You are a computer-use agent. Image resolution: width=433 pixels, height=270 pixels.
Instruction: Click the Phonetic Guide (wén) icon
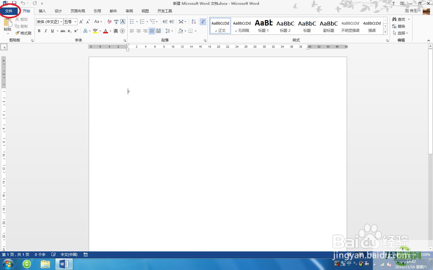116,22
